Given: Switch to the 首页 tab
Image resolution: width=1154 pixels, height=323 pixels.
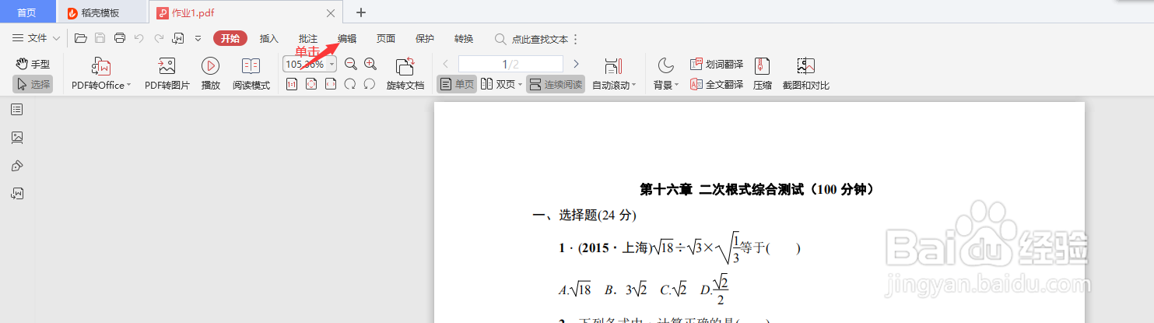Looking at the screenshot, I should tap(26, 12).
